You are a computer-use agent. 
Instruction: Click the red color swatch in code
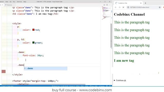33,30
